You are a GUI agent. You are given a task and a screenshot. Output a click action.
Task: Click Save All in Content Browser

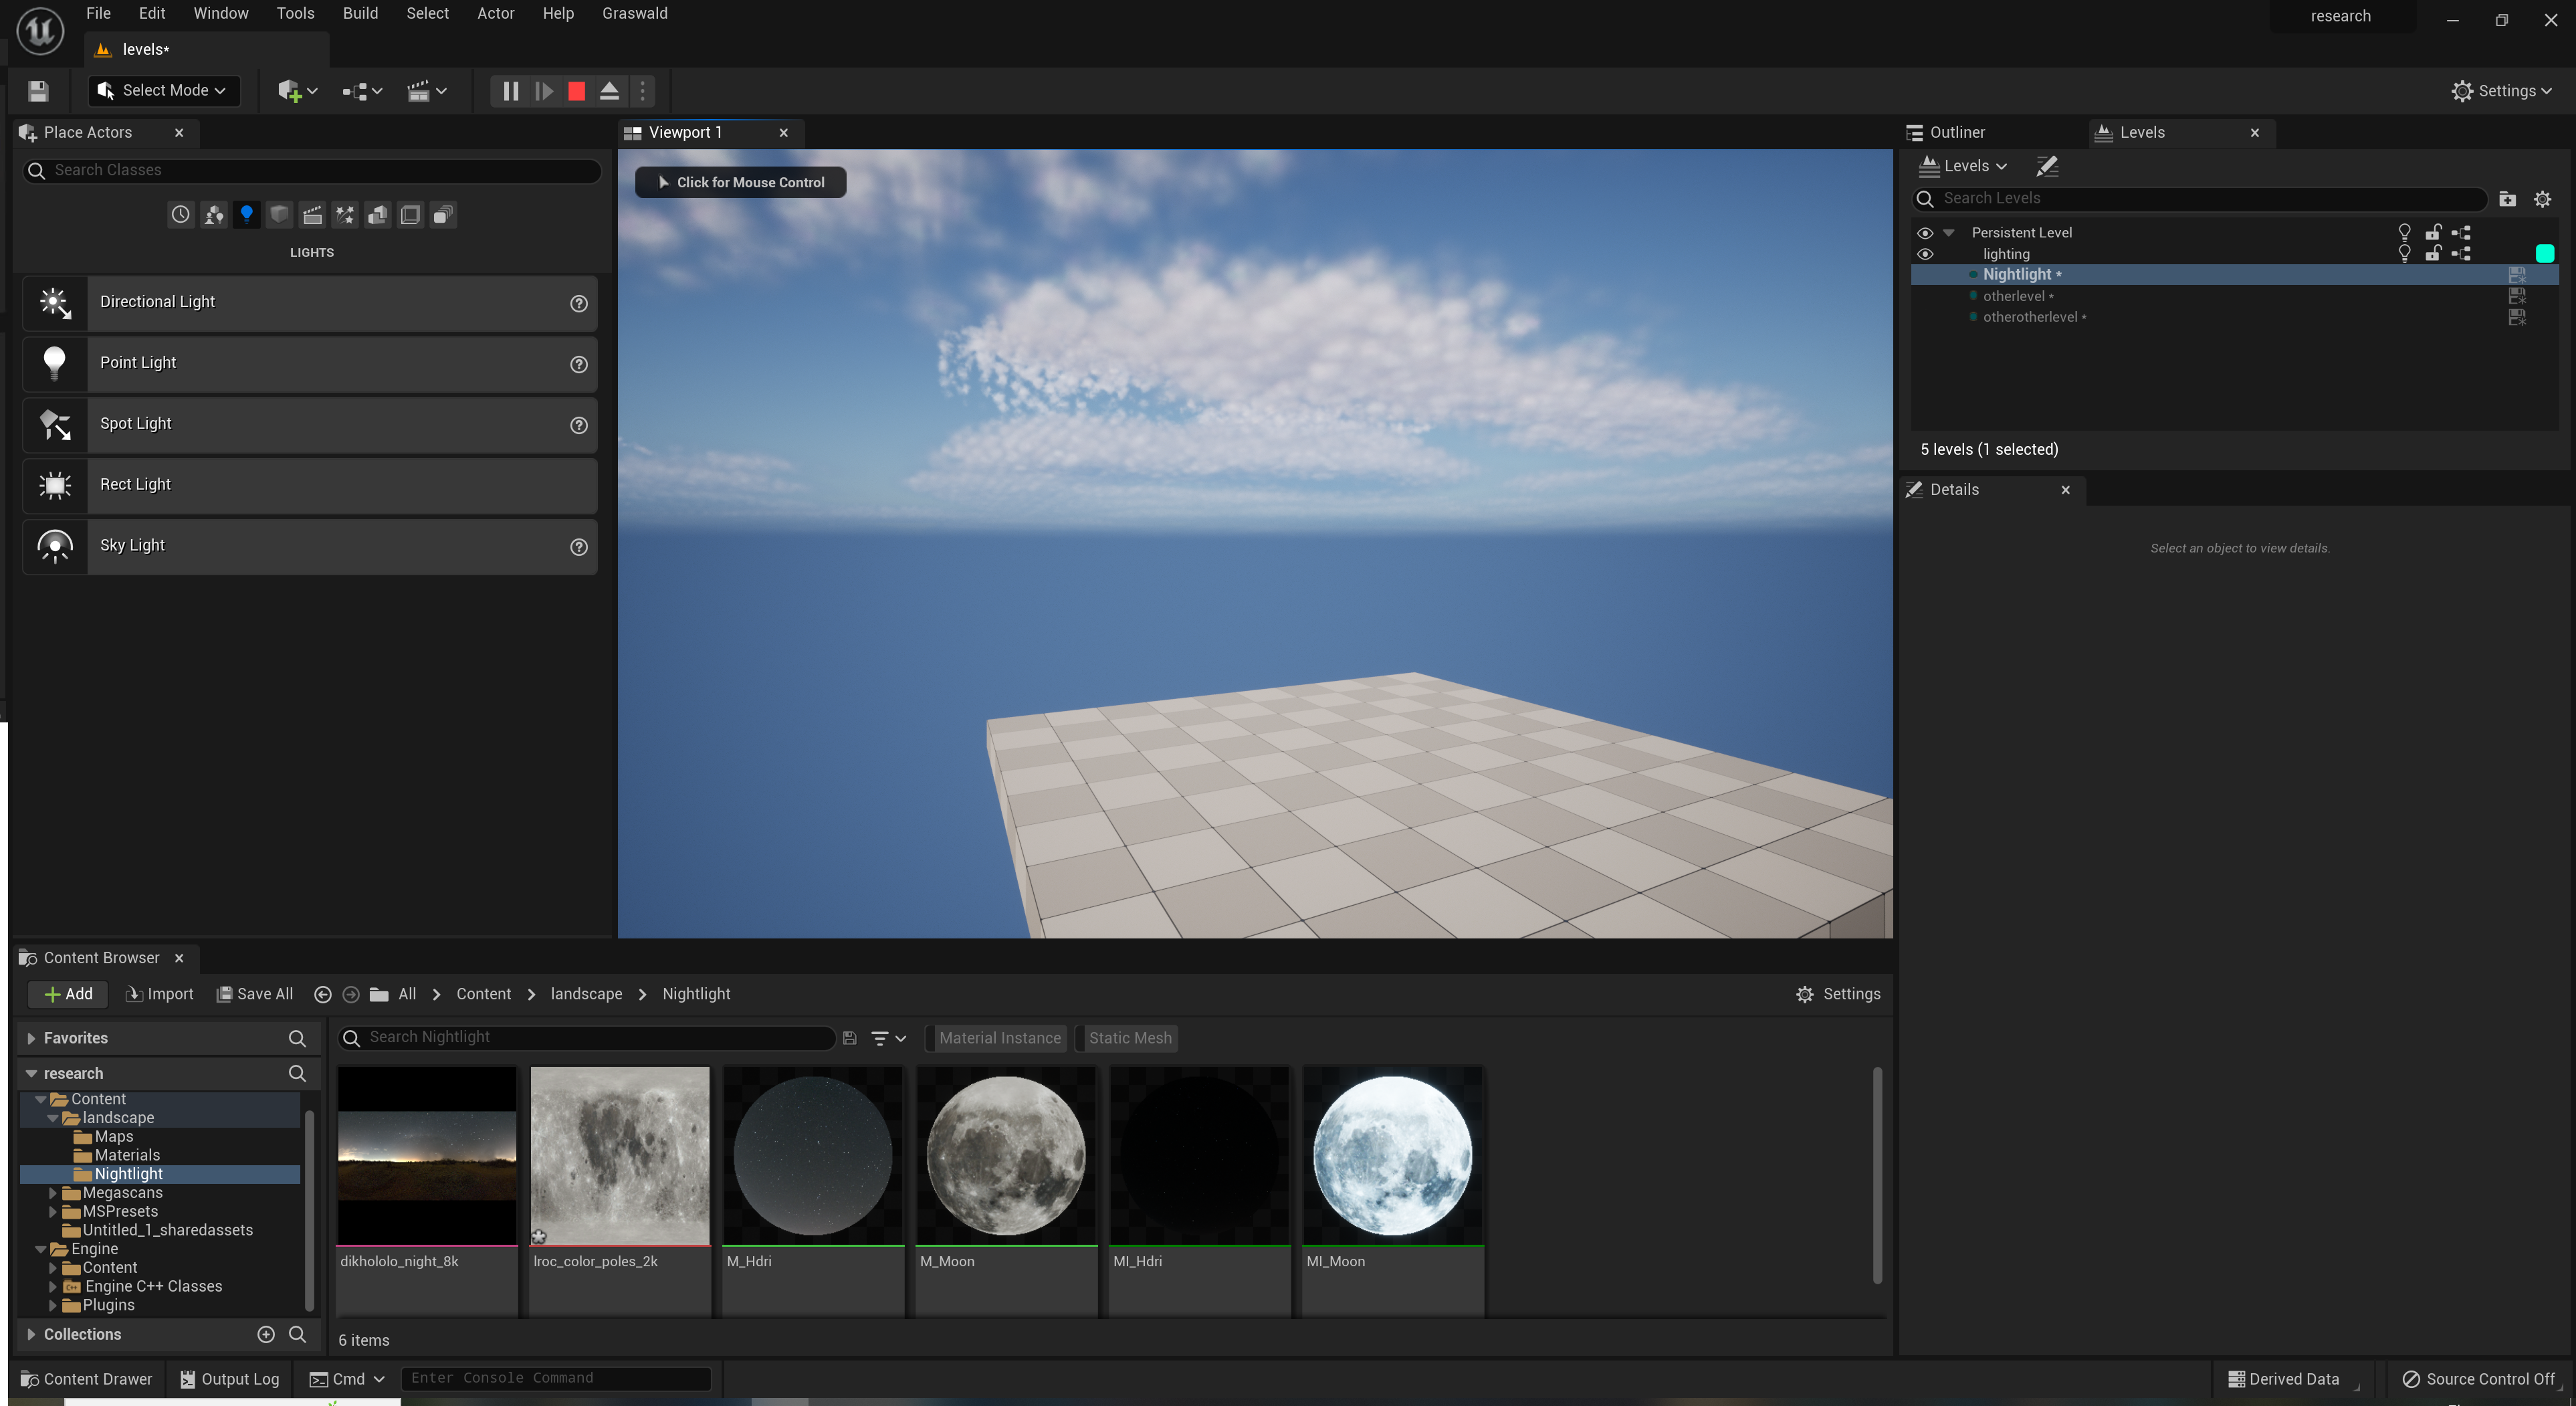click(x=255, y=994)
